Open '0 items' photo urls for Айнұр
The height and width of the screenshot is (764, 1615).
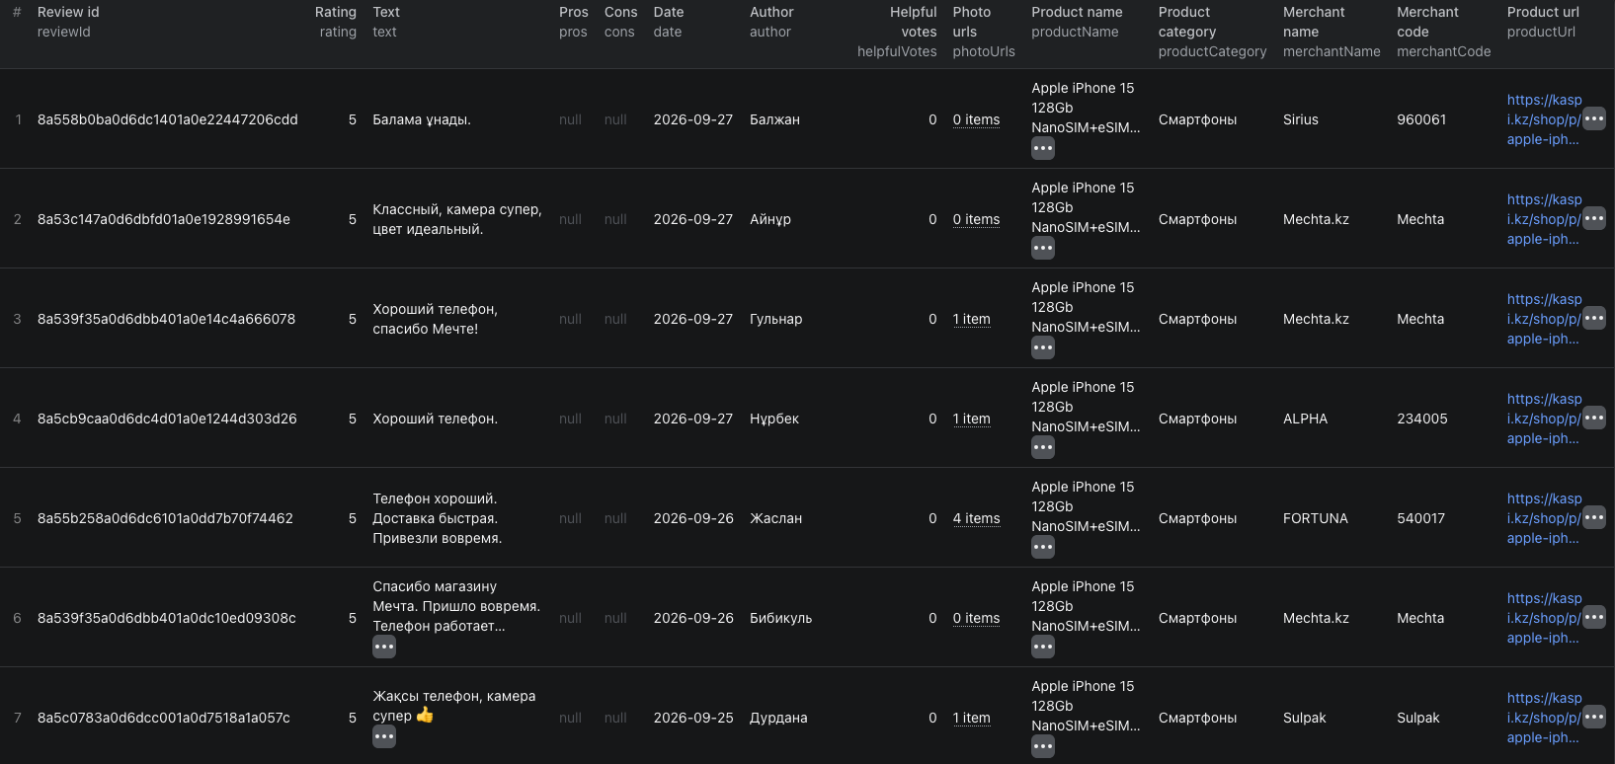pyautogui.click(x=976, y=219)
